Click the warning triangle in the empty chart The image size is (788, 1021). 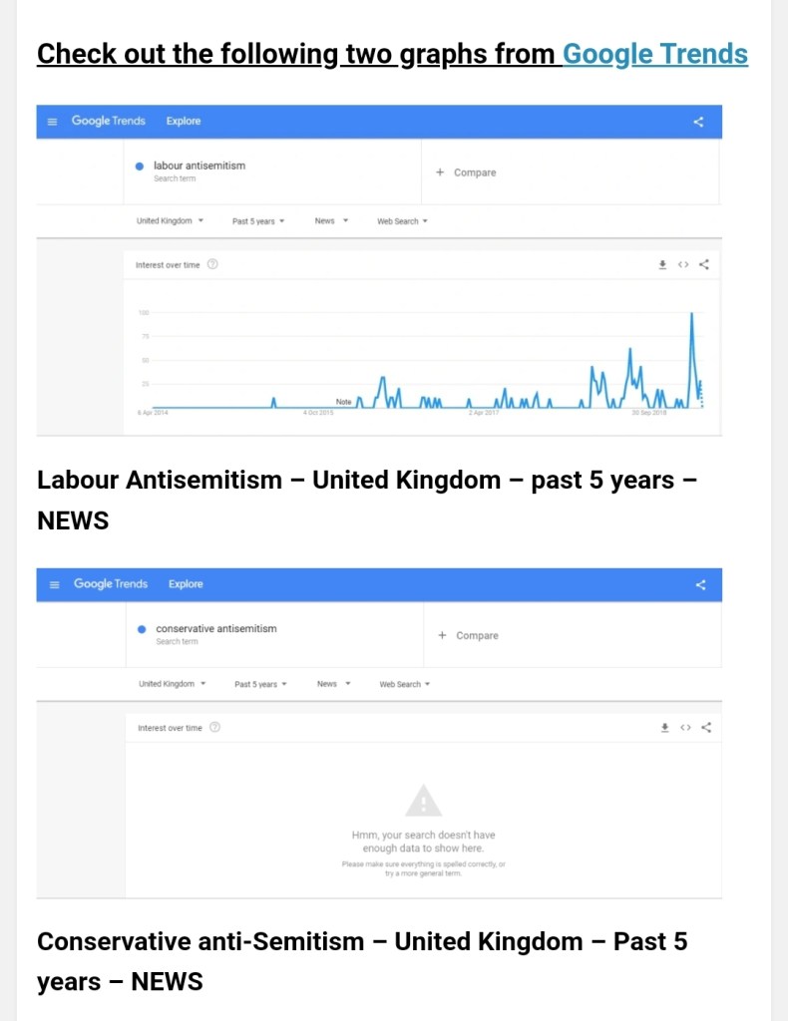(423, 801)
